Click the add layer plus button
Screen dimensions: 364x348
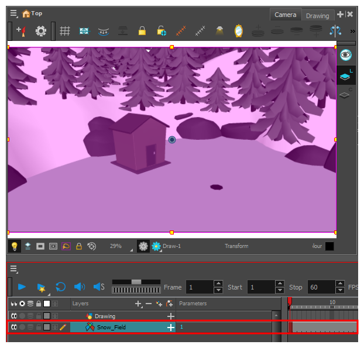[138, 304]
